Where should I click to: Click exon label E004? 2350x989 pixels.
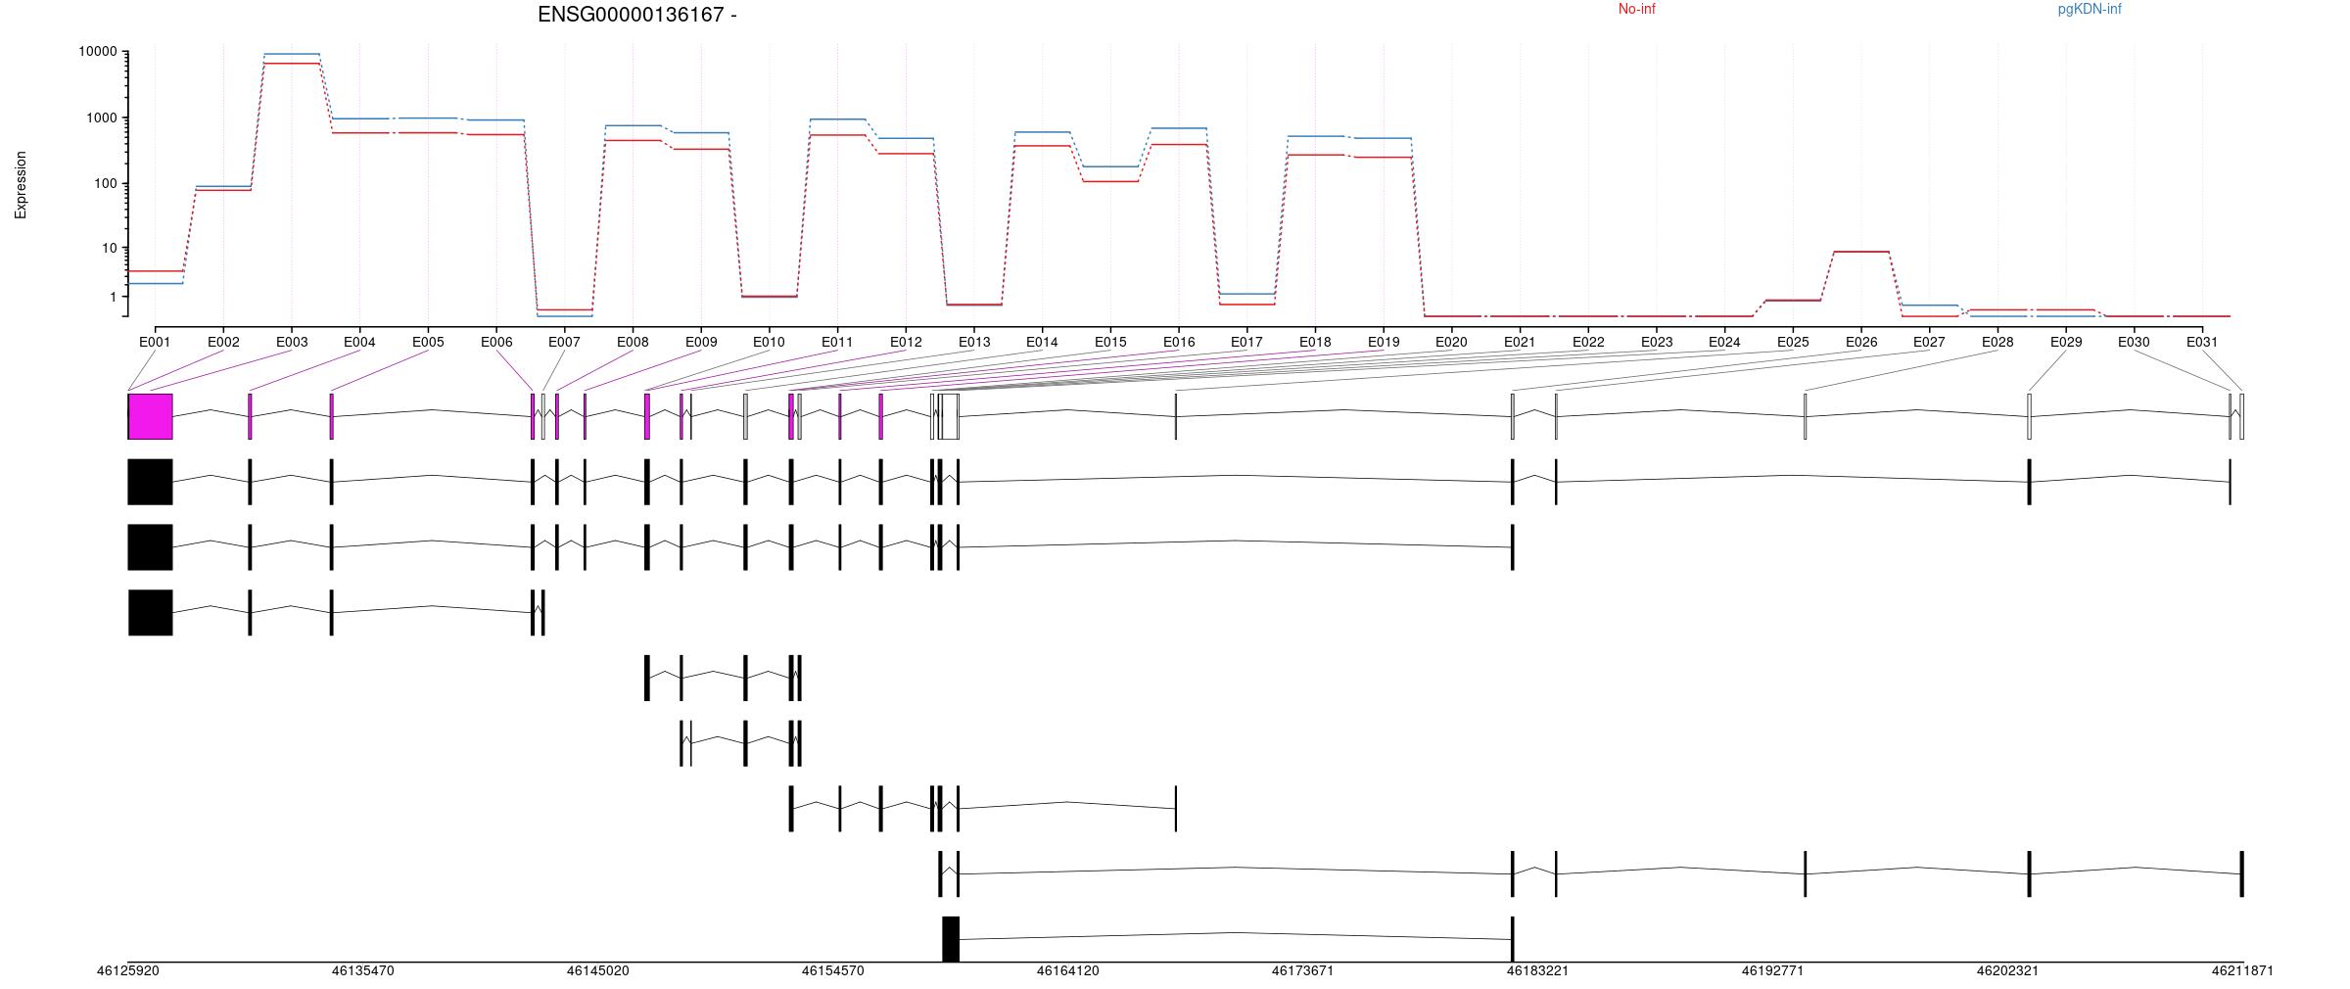tap(359, 342)
